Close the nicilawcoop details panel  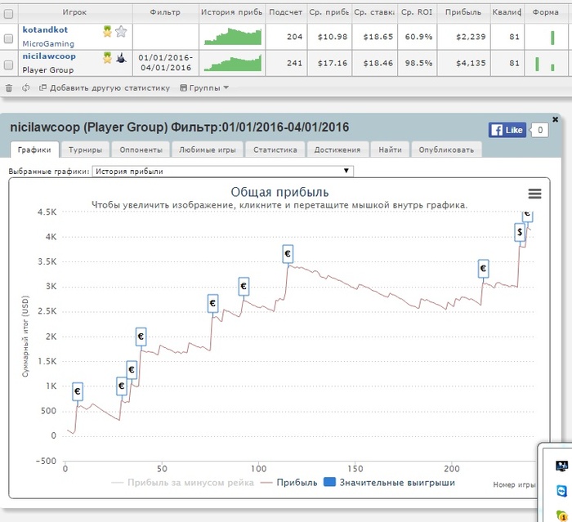point(555,119)
